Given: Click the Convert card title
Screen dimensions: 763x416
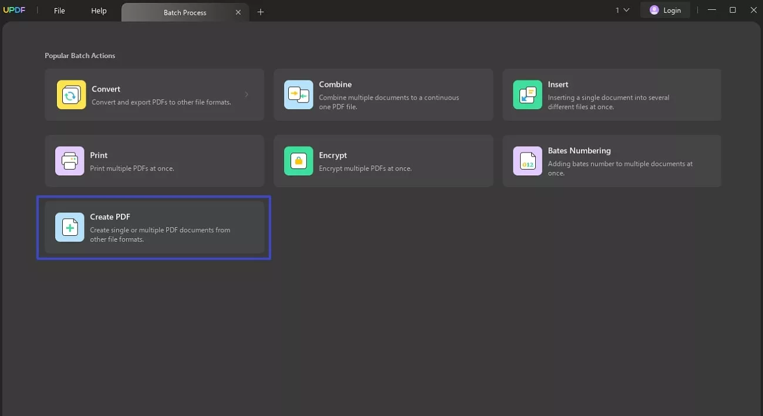Looking at the screenshot, I should 106,89.
